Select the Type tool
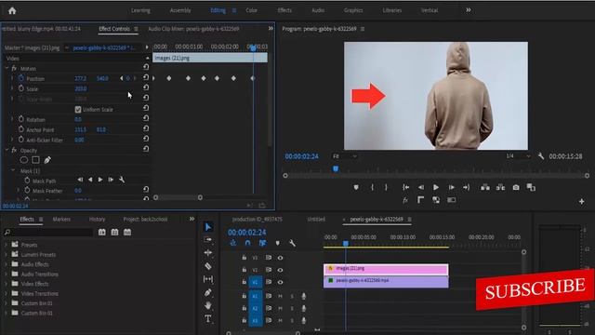This screenshot has height=335, width=595. point(208,318)
